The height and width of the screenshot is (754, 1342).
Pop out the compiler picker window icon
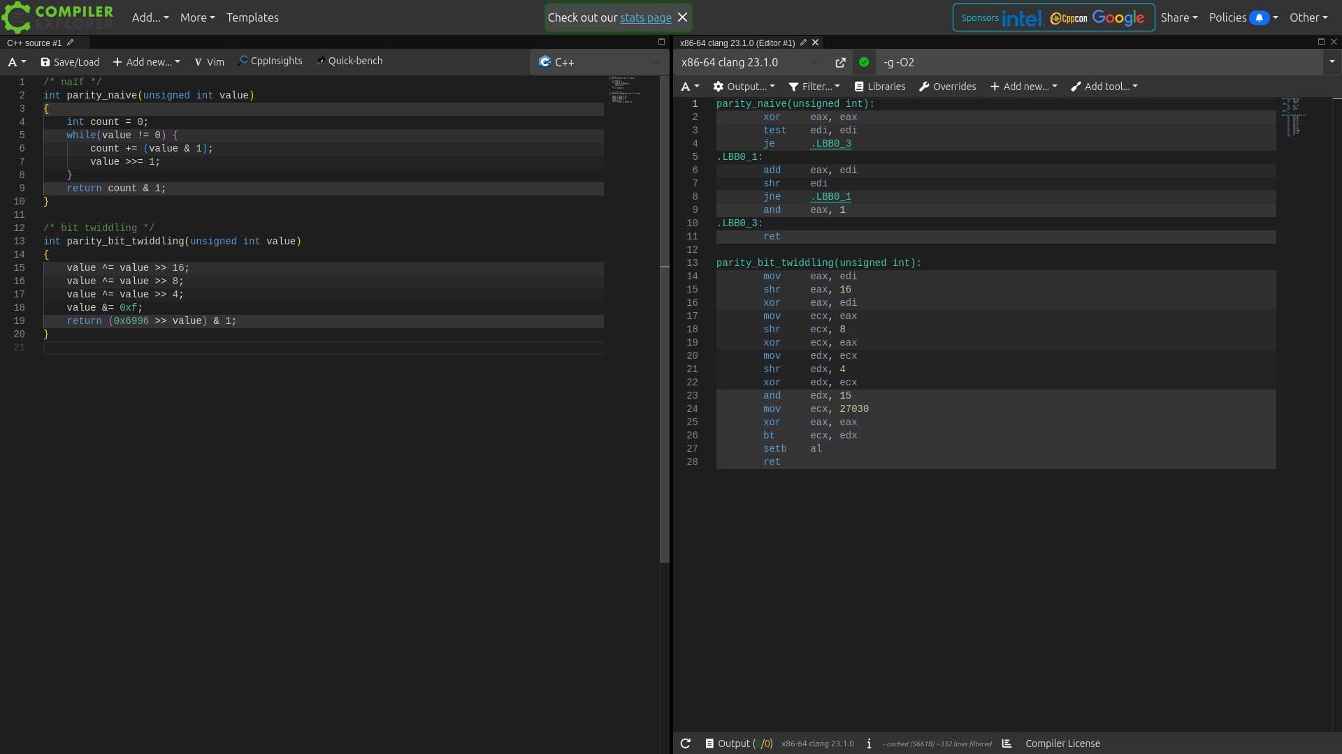(840, 62)
